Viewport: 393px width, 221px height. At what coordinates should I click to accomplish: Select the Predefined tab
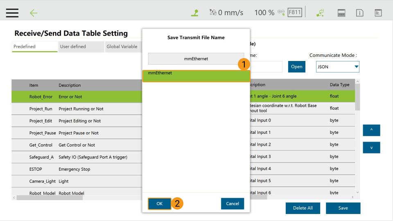pyautogui.click(x=34, y=47)
